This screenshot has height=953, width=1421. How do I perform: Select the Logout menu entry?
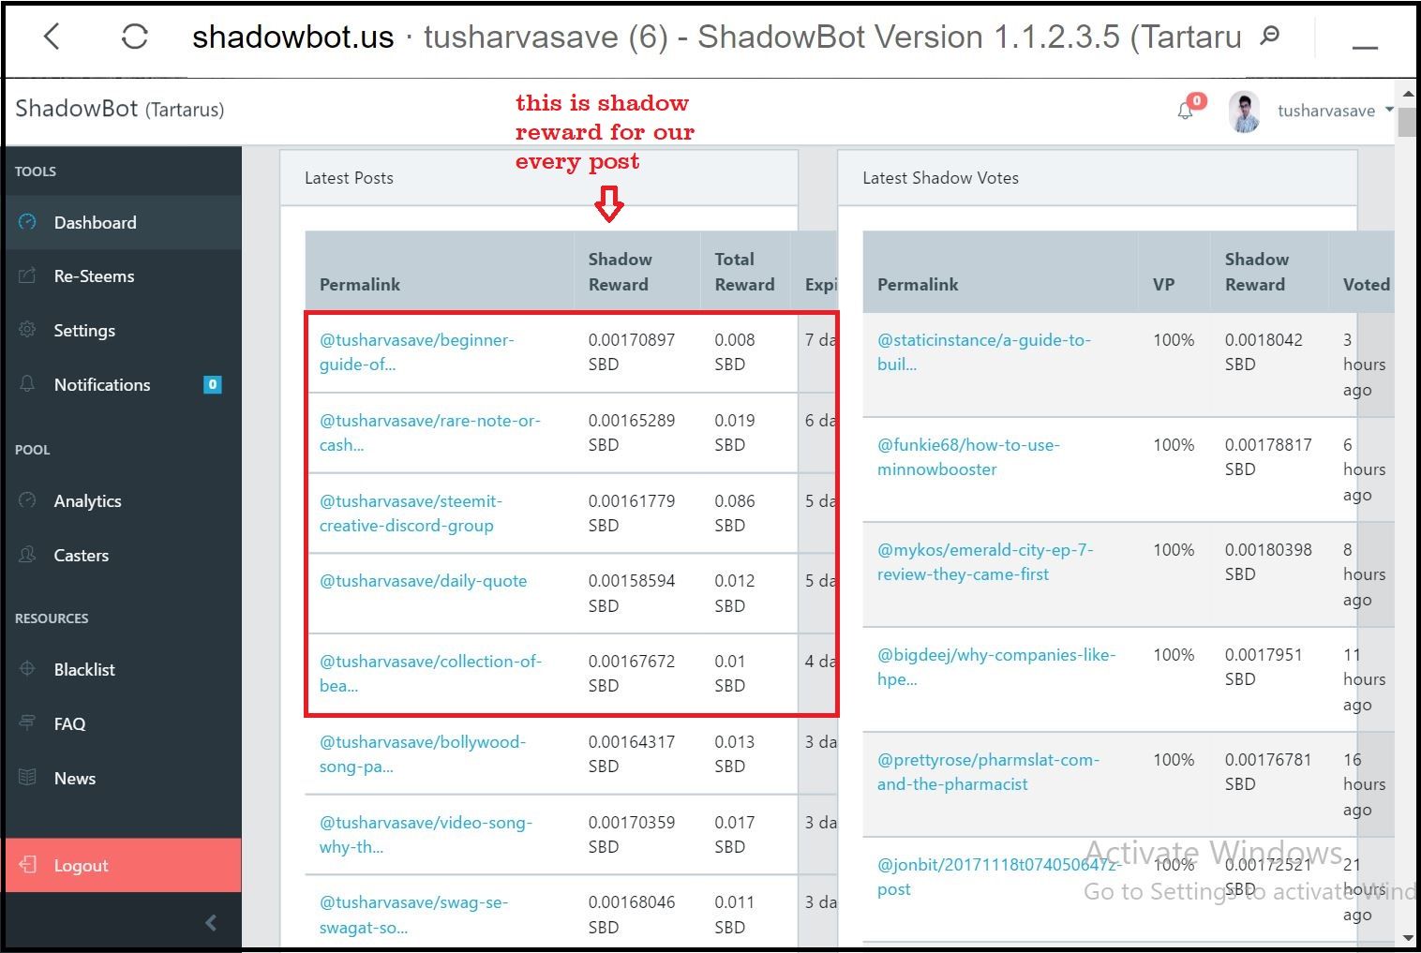point(81,865)
